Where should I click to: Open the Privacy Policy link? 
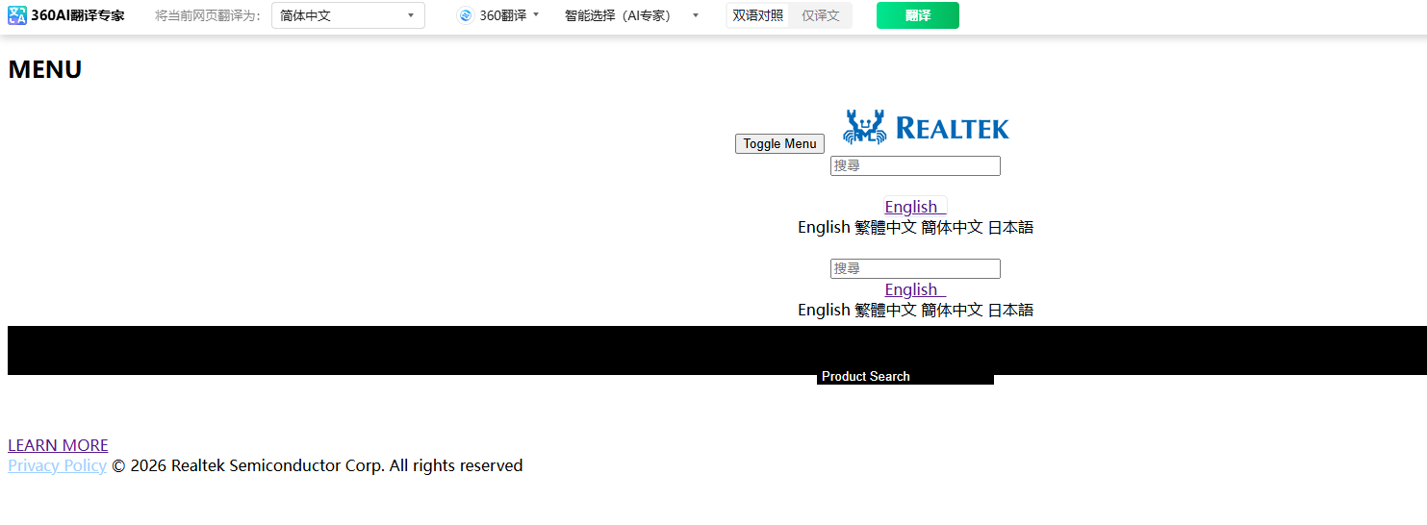point(57,465)
